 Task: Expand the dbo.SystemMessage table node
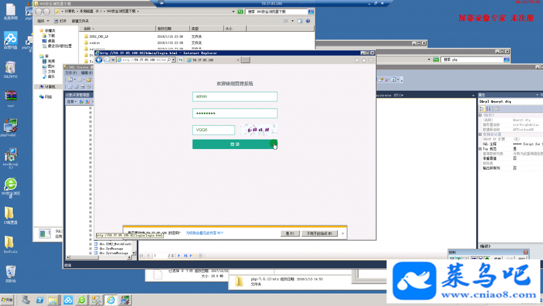[90, 253]
